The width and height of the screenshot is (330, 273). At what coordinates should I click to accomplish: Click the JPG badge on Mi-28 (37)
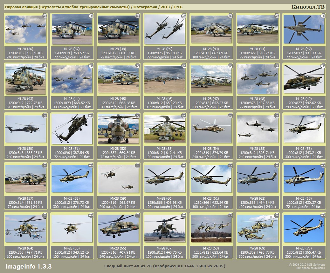91,16
